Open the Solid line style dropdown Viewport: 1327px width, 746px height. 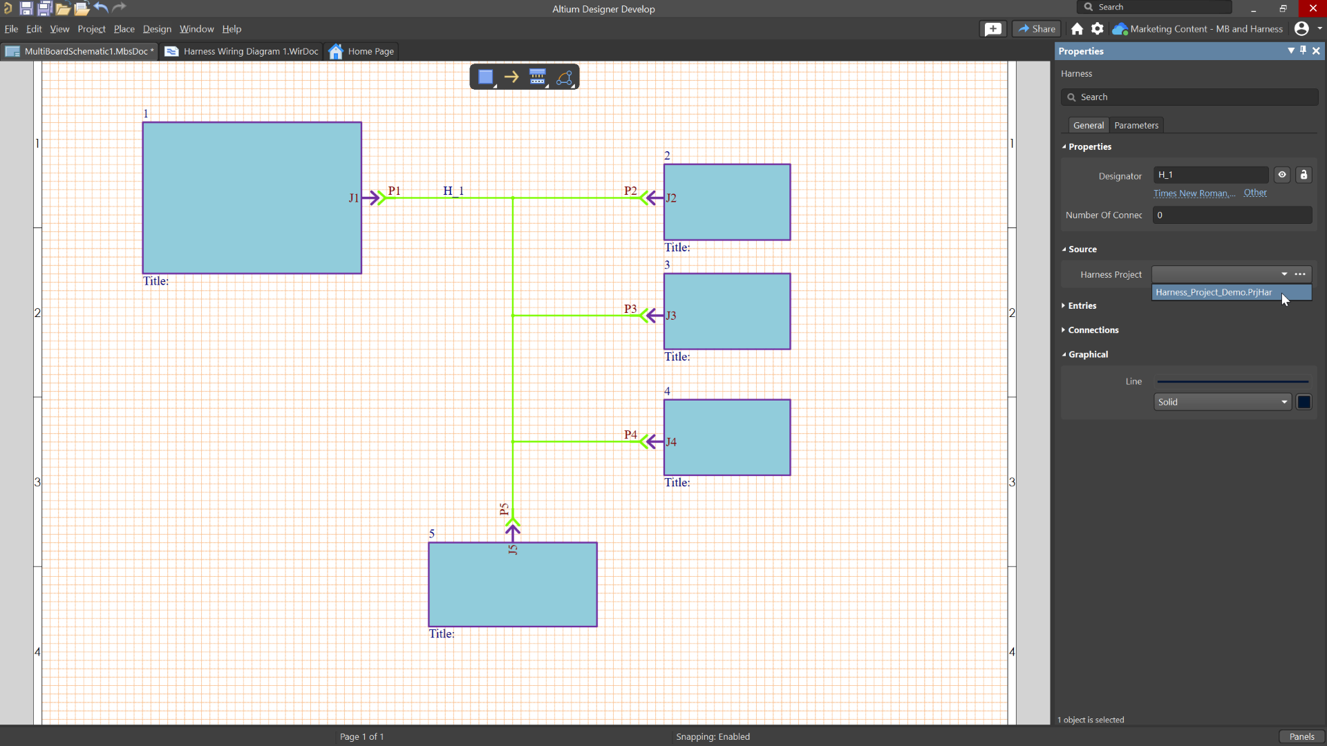pyautogui.click(x=1222, y=402)
